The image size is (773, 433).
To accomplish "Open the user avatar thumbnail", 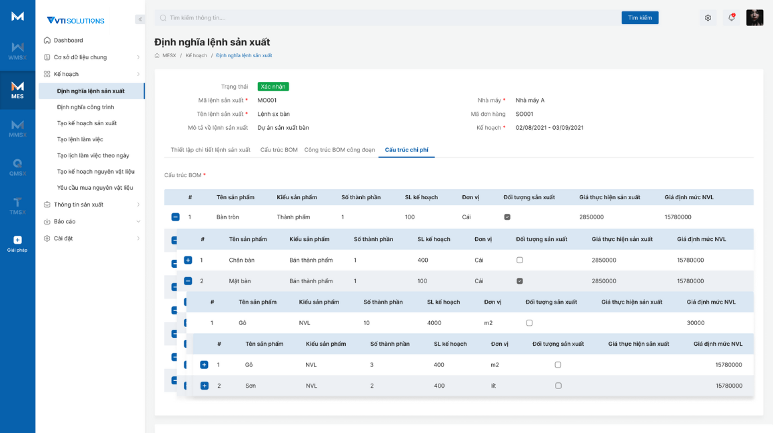I will click(754, 18).
